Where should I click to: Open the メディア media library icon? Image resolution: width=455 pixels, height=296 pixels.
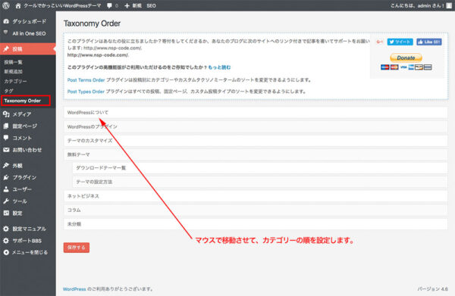click(x=6, y=114)
